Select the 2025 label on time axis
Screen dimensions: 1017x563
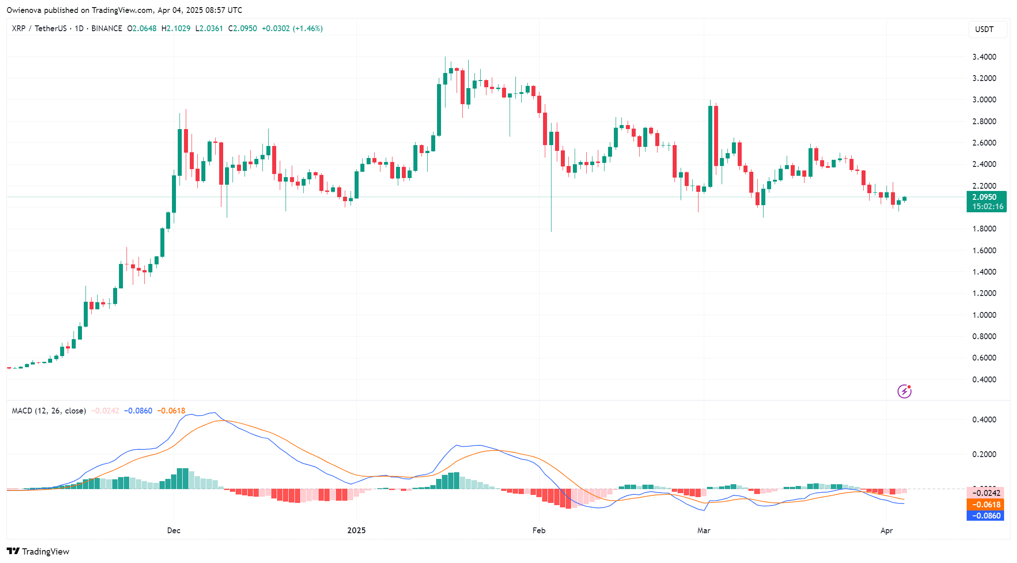[x=356, y=530]
